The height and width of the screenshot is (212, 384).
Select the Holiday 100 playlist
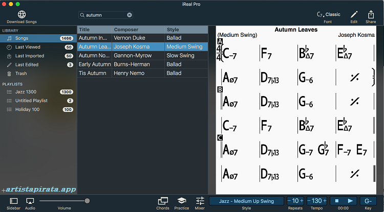point(38,109)
